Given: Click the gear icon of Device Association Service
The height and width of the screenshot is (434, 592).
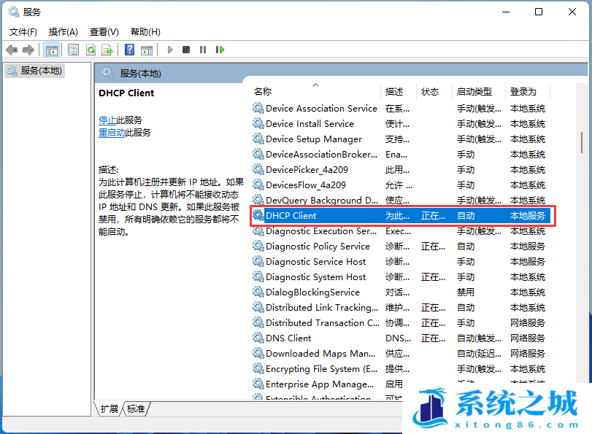Looking at the screenshot, I should 258,108.
